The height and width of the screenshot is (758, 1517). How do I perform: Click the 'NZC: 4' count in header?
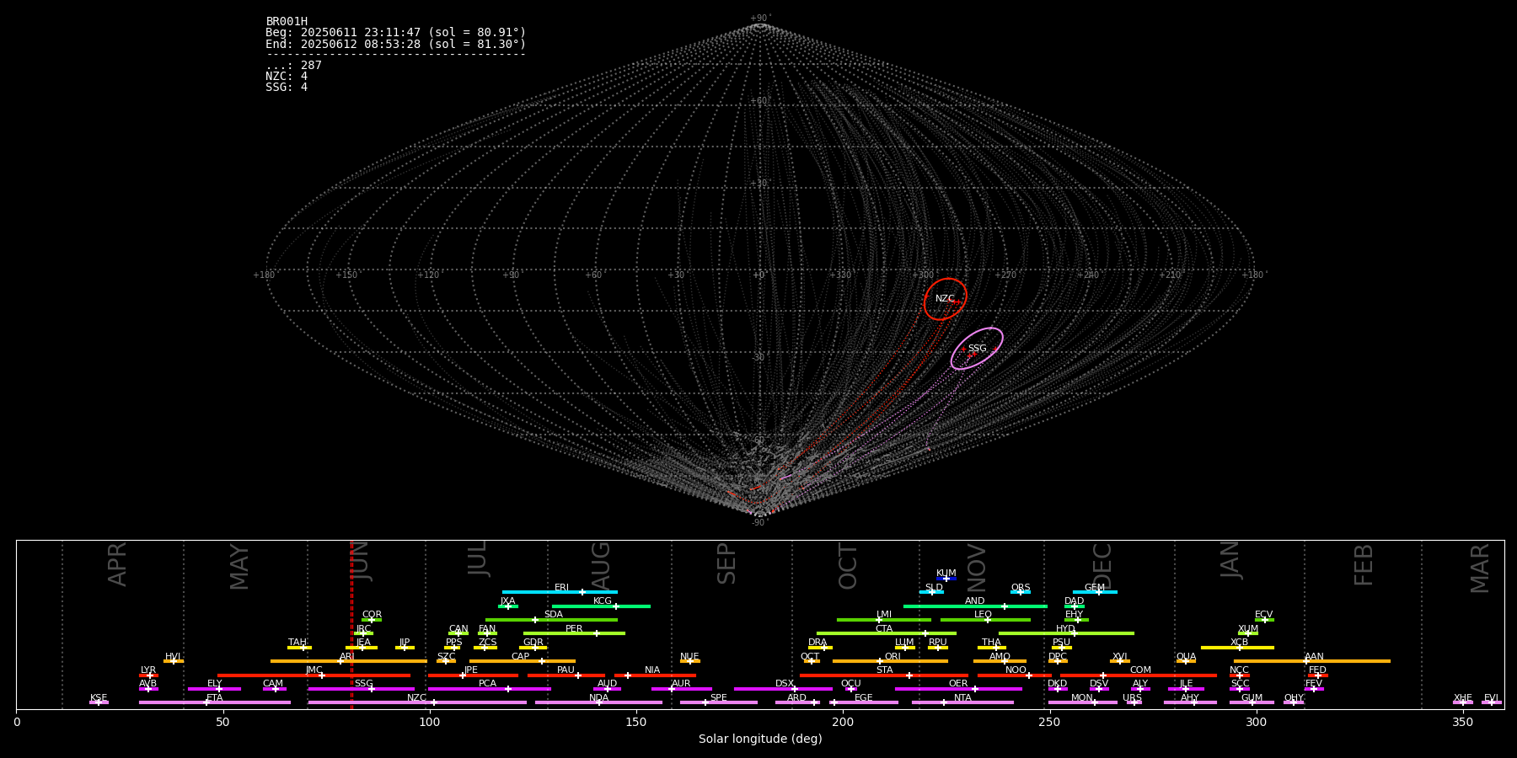[x=287, y=77]
